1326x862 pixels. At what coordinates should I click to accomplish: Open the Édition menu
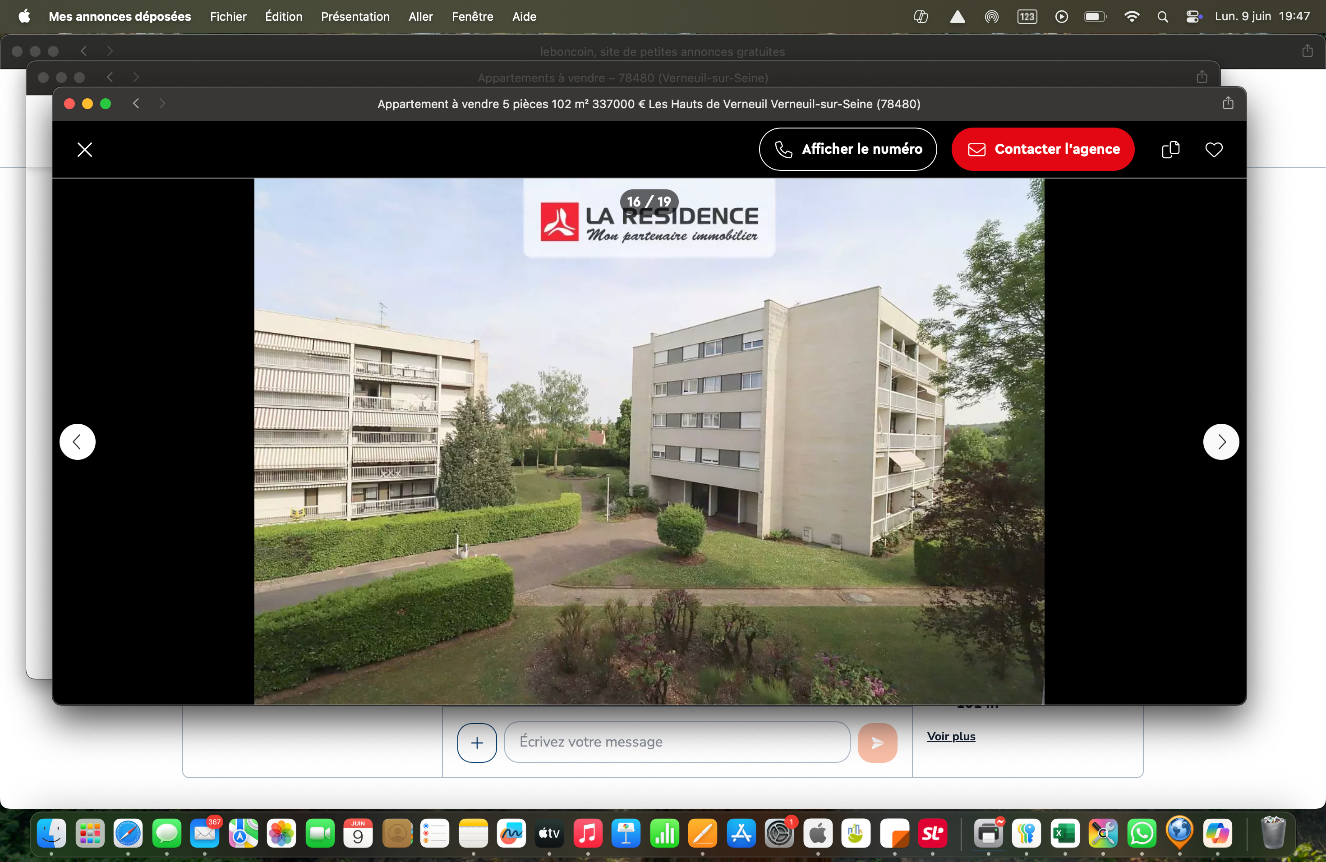(x=284, y=17)
